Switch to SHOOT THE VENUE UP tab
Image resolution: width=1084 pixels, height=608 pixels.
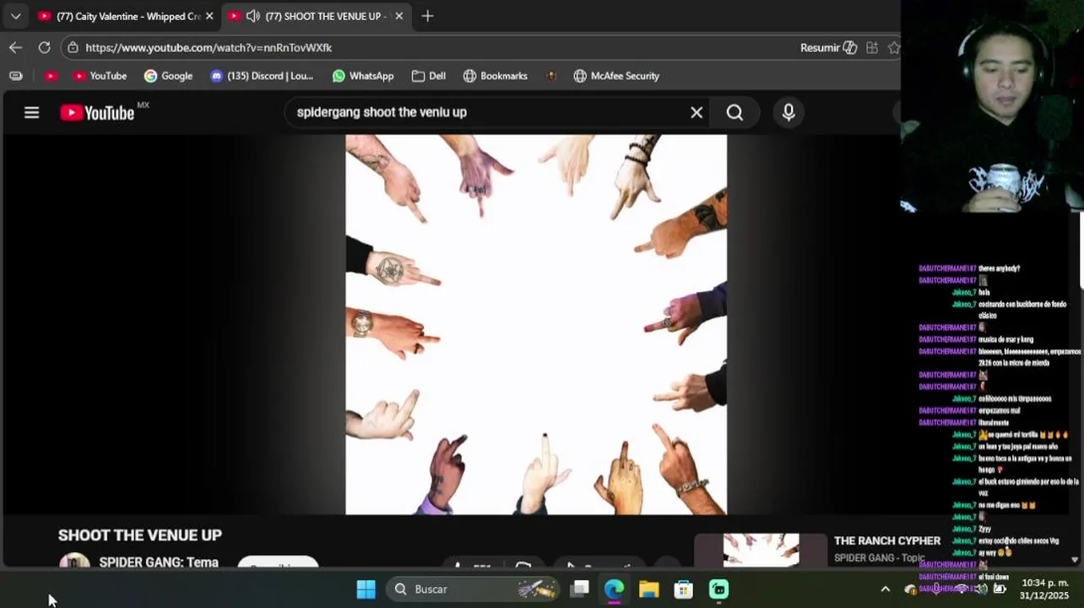pos(317,16)
